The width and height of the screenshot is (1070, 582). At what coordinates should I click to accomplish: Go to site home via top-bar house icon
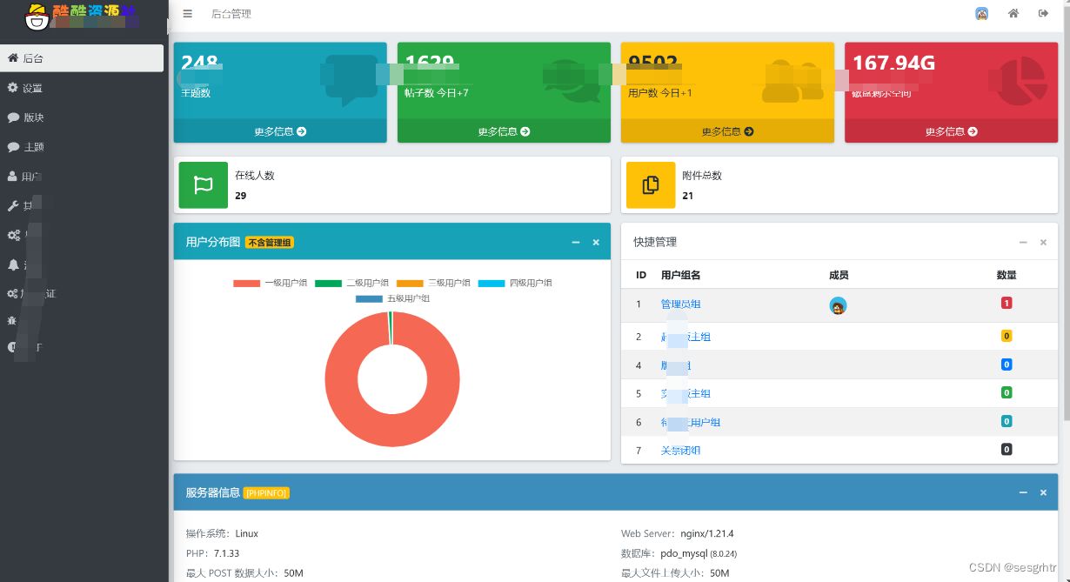click(1013, 14)
